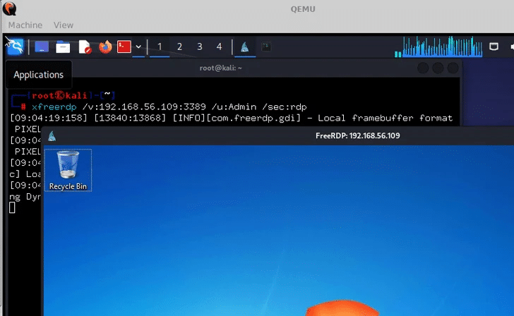
Task: Click the FreeRDP window title bar icon
Action: (x=52, y=136)
